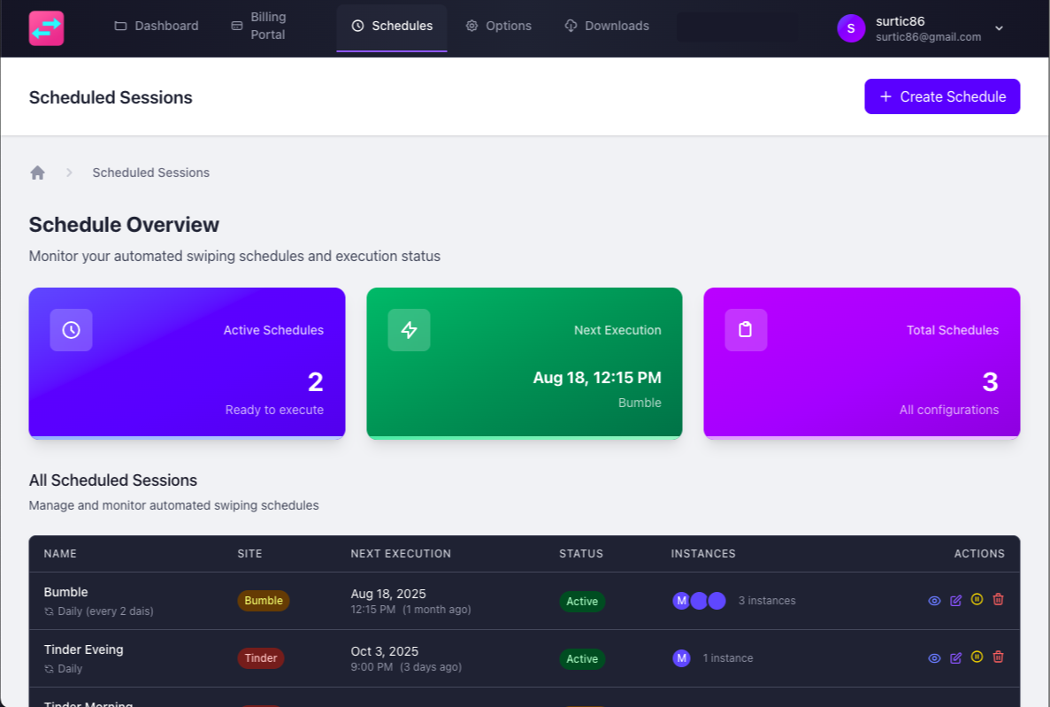
Task: Click the Bumble site badge
Action: point(264,601)
